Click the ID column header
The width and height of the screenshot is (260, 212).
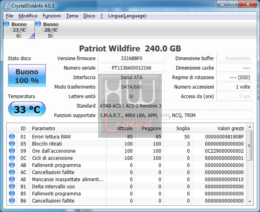click(23, 129)
